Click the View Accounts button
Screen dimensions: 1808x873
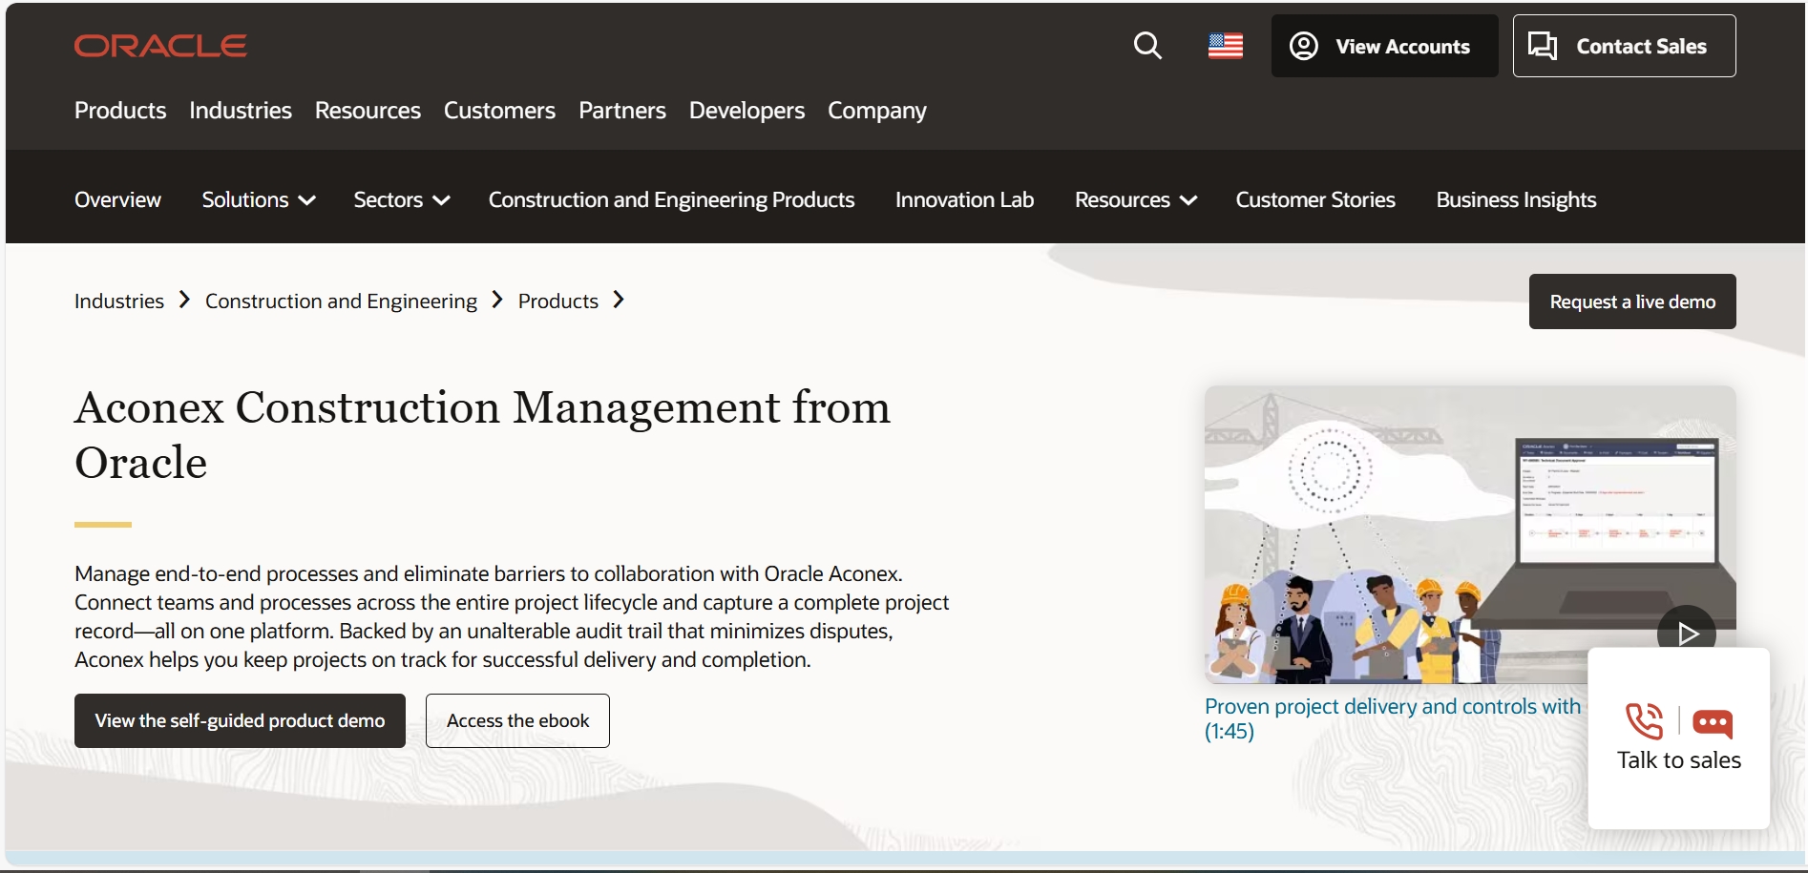(1384, 46)
